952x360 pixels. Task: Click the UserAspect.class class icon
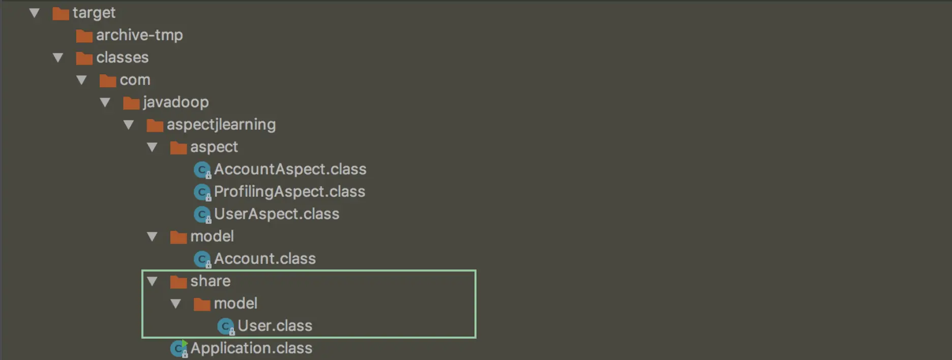pos(202,215)
